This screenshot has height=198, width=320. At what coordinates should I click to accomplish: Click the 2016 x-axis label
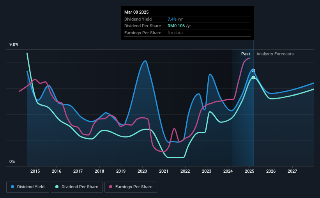click(x=57, y=171)
